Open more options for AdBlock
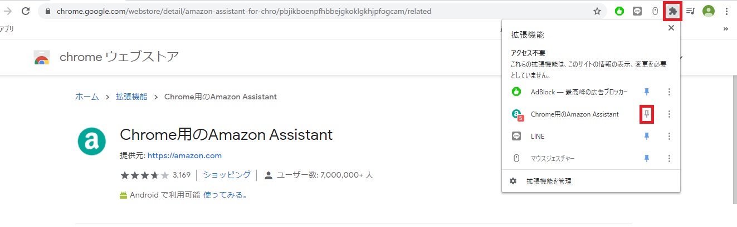 coord(669,92)
